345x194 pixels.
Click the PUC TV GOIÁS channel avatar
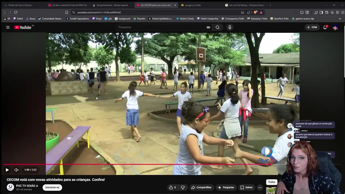click(10, 187)
